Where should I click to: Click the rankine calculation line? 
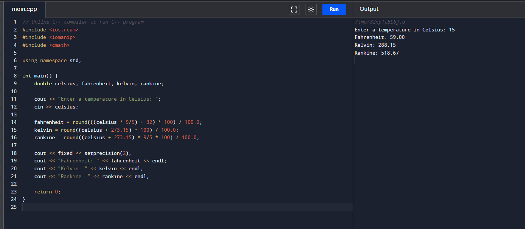point(116,138)
